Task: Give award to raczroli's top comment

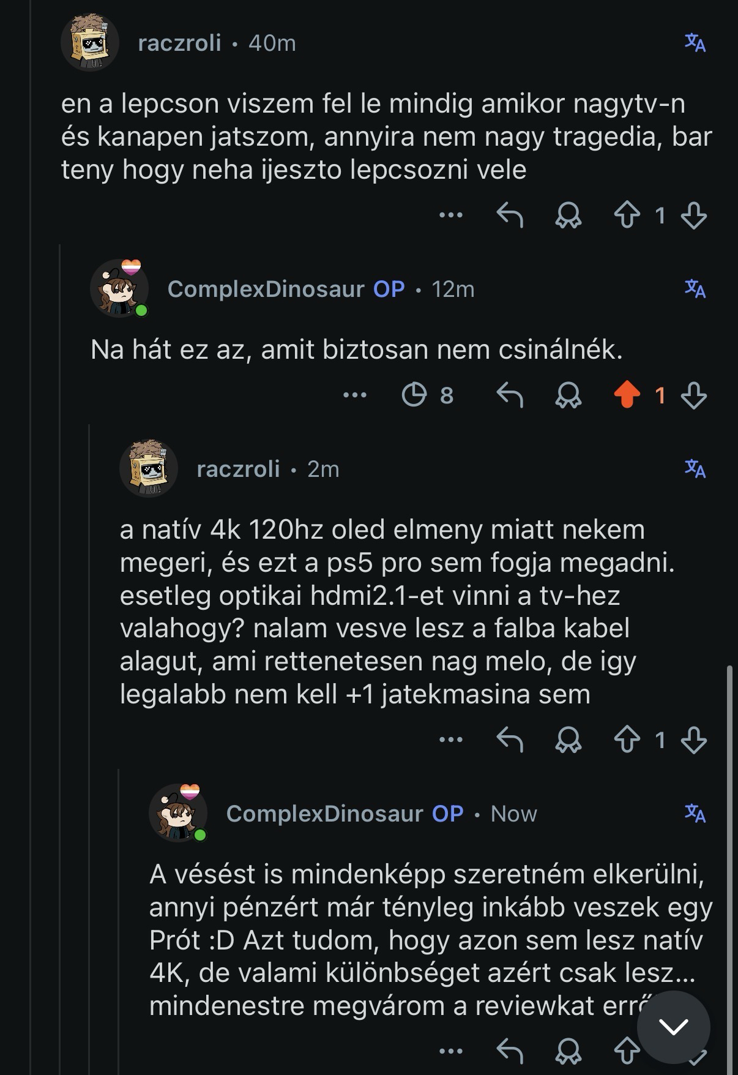Action: [x=568, y=215]
